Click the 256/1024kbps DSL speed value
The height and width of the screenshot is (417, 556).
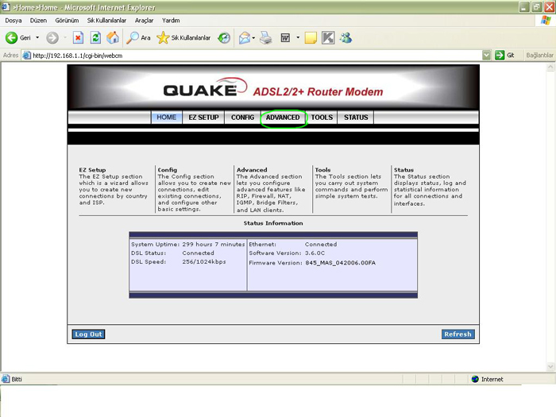(204, 261)
